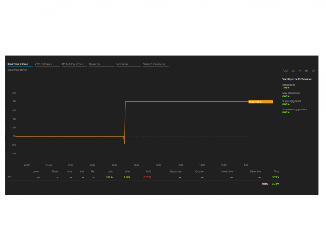Image resolution: width=326 pixels, height=251 pixels.
Task: Set chart range to 3M
Action: 314,71
